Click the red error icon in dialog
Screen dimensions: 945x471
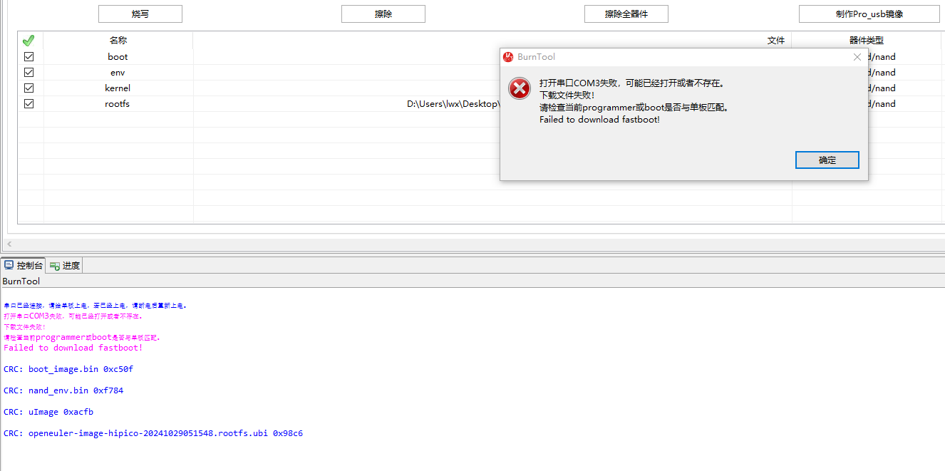pyautogui.click(x=520, y=88)
